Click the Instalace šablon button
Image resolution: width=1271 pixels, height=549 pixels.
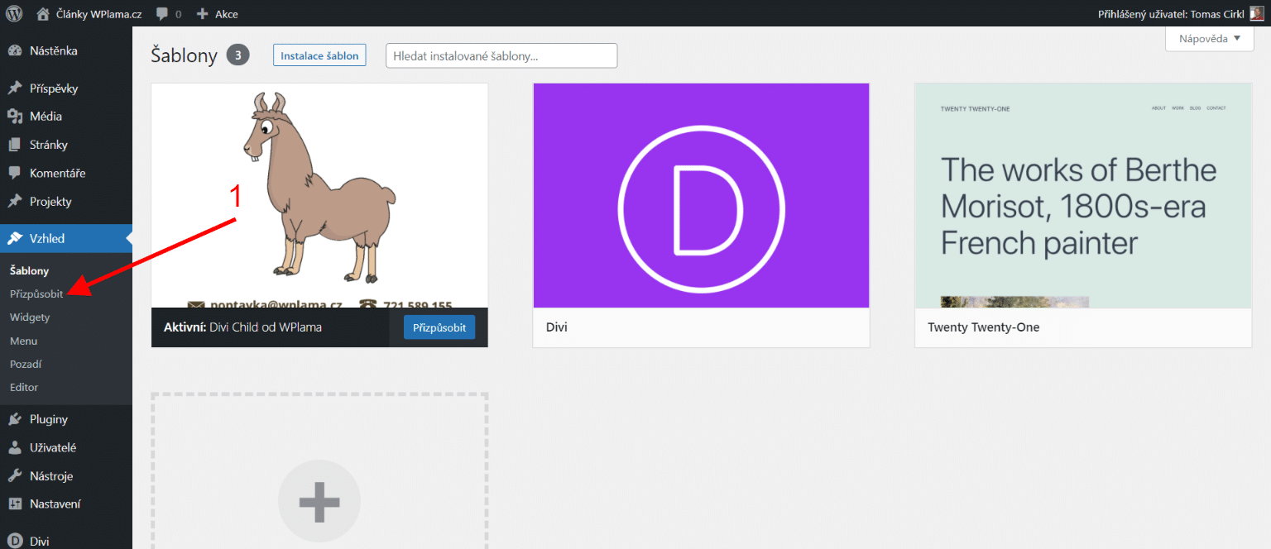[319, 55]
